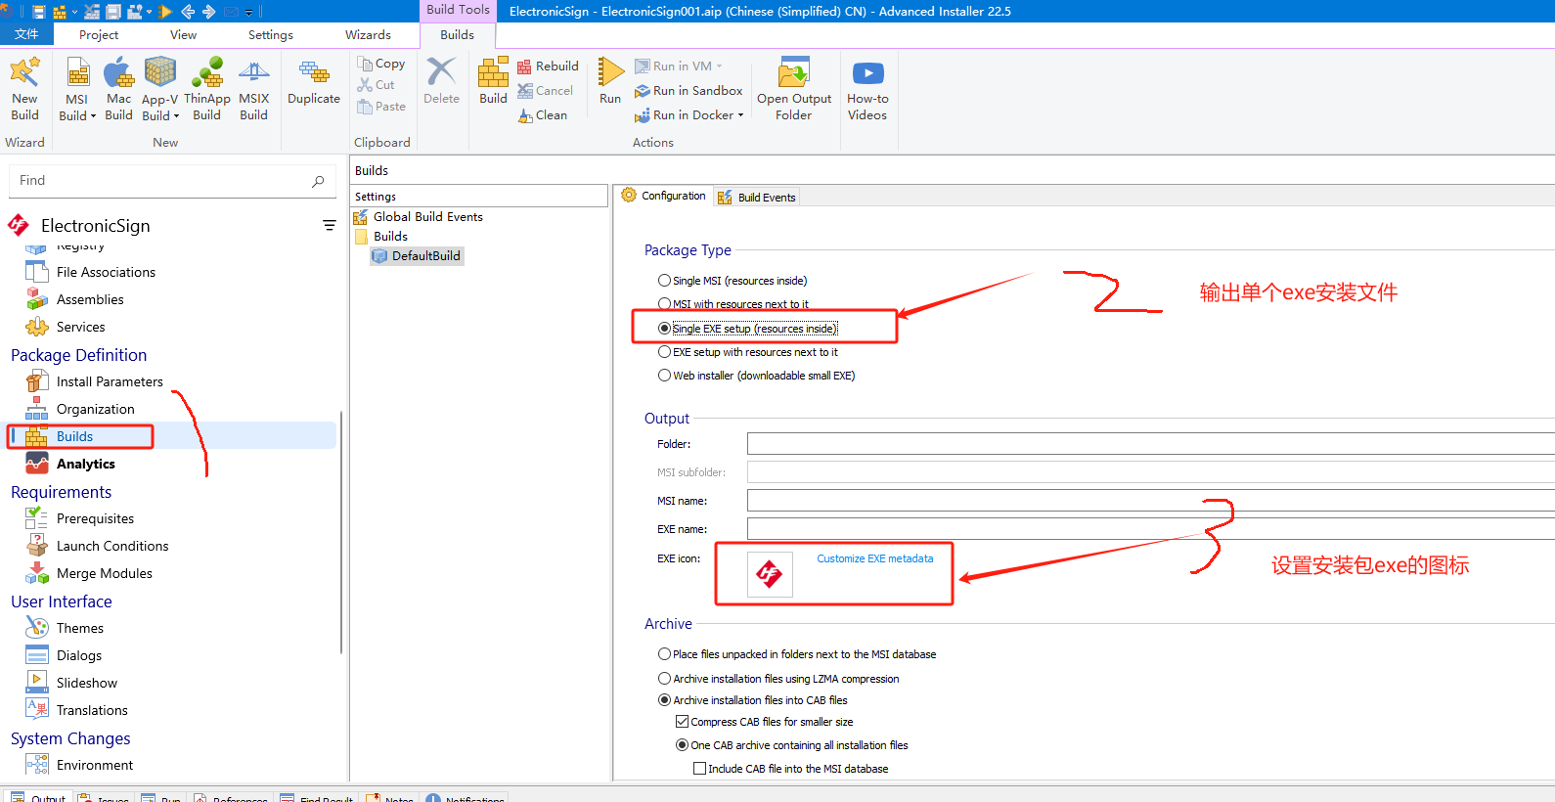Open Analytics page in left panel
Viewport: 1555px width, 802px height.
pyautogui.click(x=86, y=464)
